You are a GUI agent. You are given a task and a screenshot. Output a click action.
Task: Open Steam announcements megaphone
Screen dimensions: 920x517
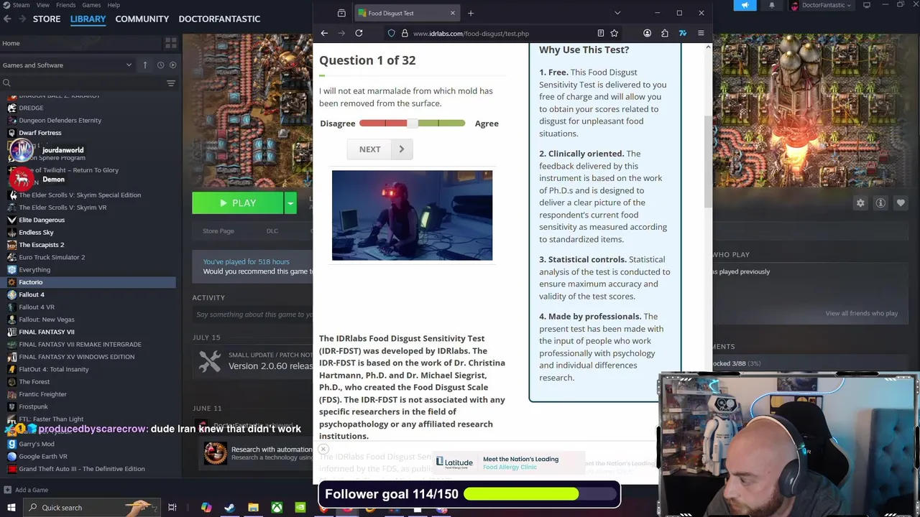[x=745, y=5]
